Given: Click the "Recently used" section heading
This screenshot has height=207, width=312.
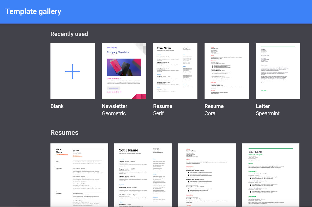Looking at the screenshot, I should [69, 34].
